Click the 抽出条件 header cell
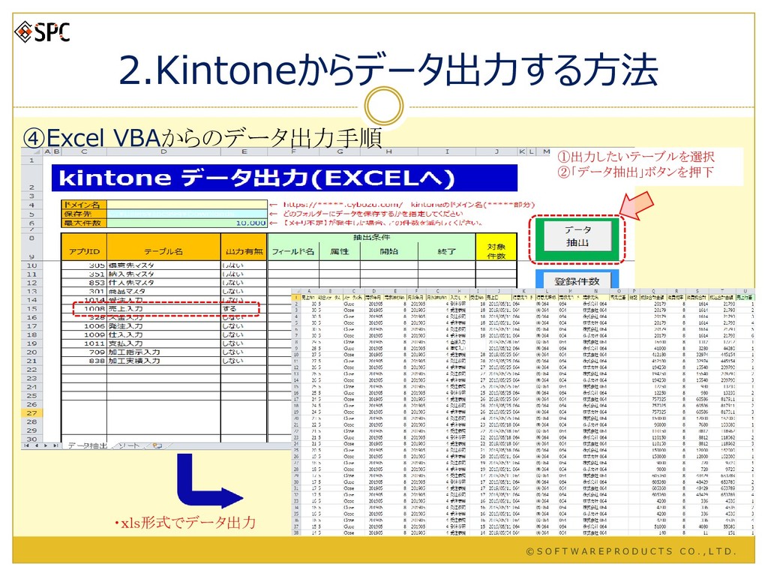Image resolution: width=768 pixels, height=576 pixels. pyautogui.click(x=371, y=238)
